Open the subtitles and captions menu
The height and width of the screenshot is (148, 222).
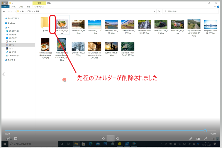tap(16, 139)
